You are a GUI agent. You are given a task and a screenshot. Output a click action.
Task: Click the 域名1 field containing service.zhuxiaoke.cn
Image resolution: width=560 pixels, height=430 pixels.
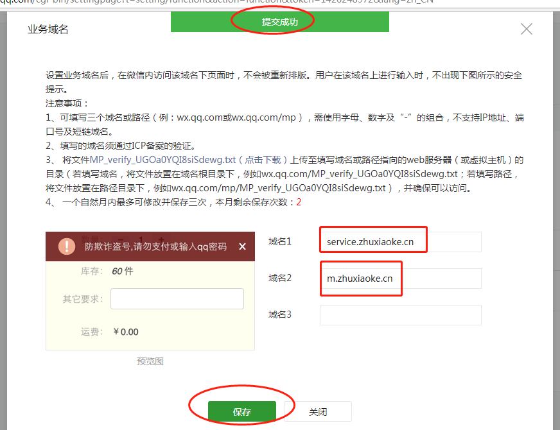(x=400, y=242)
